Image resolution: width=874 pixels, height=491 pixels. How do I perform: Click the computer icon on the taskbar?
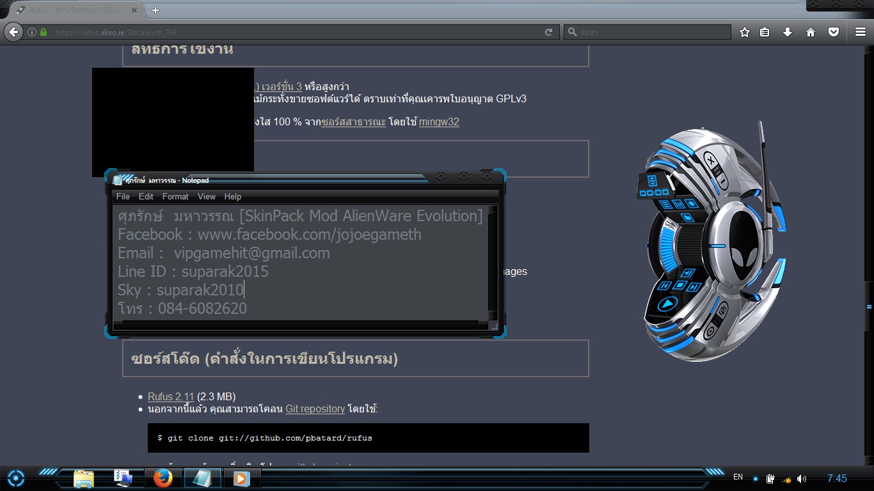click(123, 478)
